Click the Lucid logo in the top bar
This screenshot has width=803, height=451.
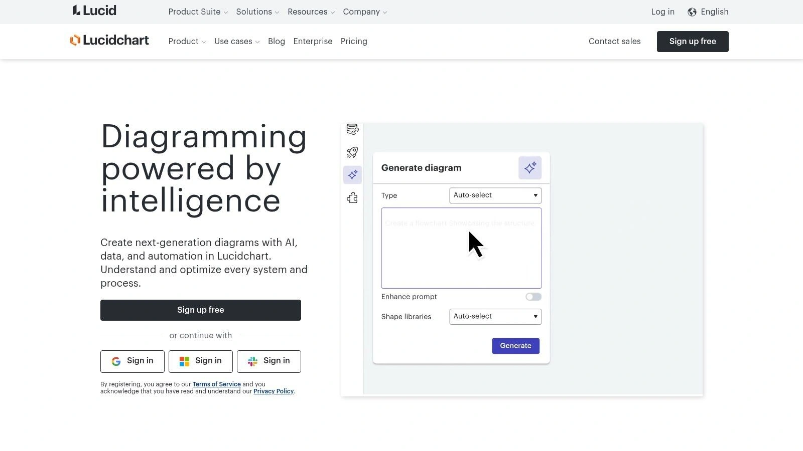click(93, 11)
